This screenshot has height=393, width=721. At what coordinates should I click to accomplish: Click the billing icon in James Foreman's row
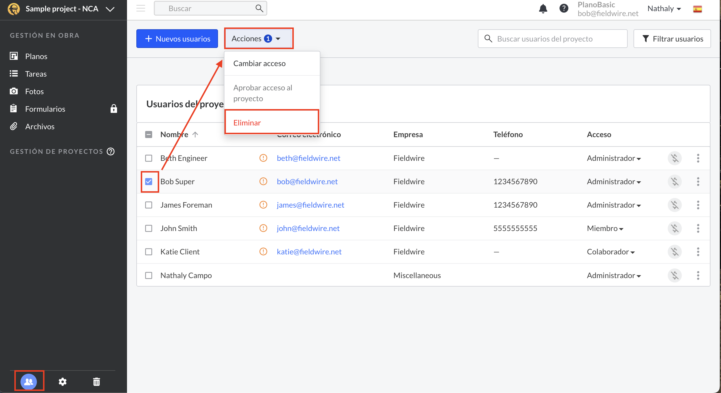pos(675,205)
